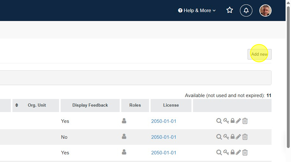Click the pencil edit icon in third row

[238, 152]
